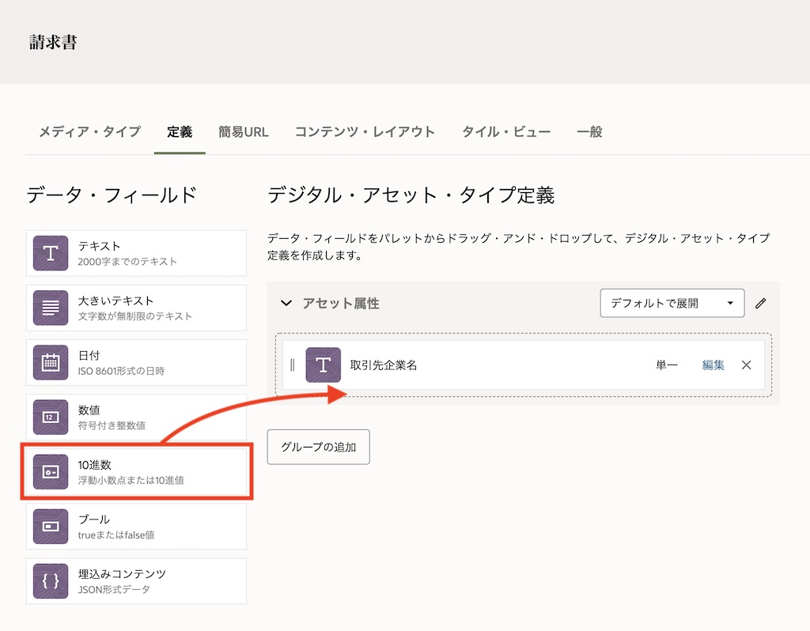Screen dimensions: 810x631
Task: Switch to the メディア・タイプ tab
Action: point(89,132)
